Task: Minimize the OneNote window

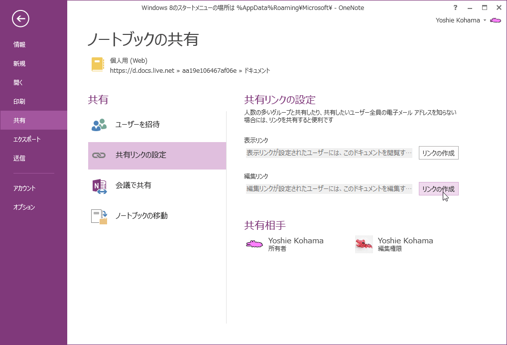Action: point(470,8)
